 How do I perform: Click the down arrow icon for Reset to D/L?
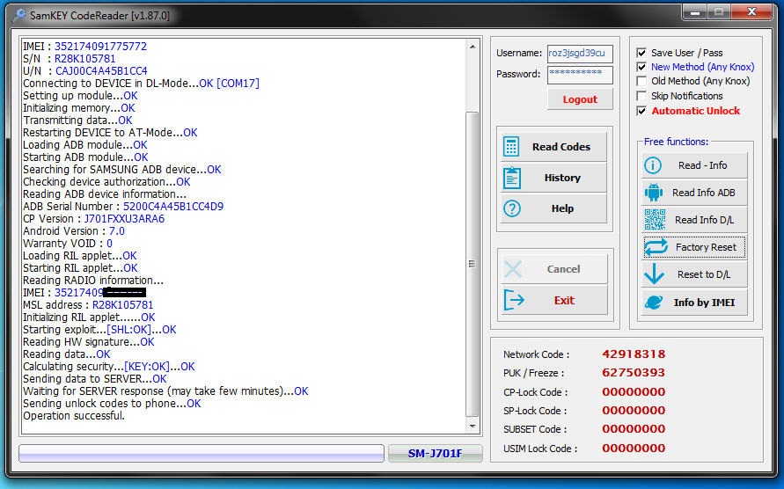(x=654, y=274)
